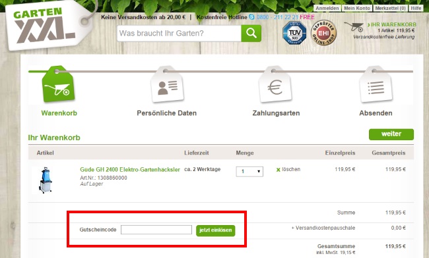Go to Anmelden
429x258 pixels.
pyautogui.click(x=327, y=8)
